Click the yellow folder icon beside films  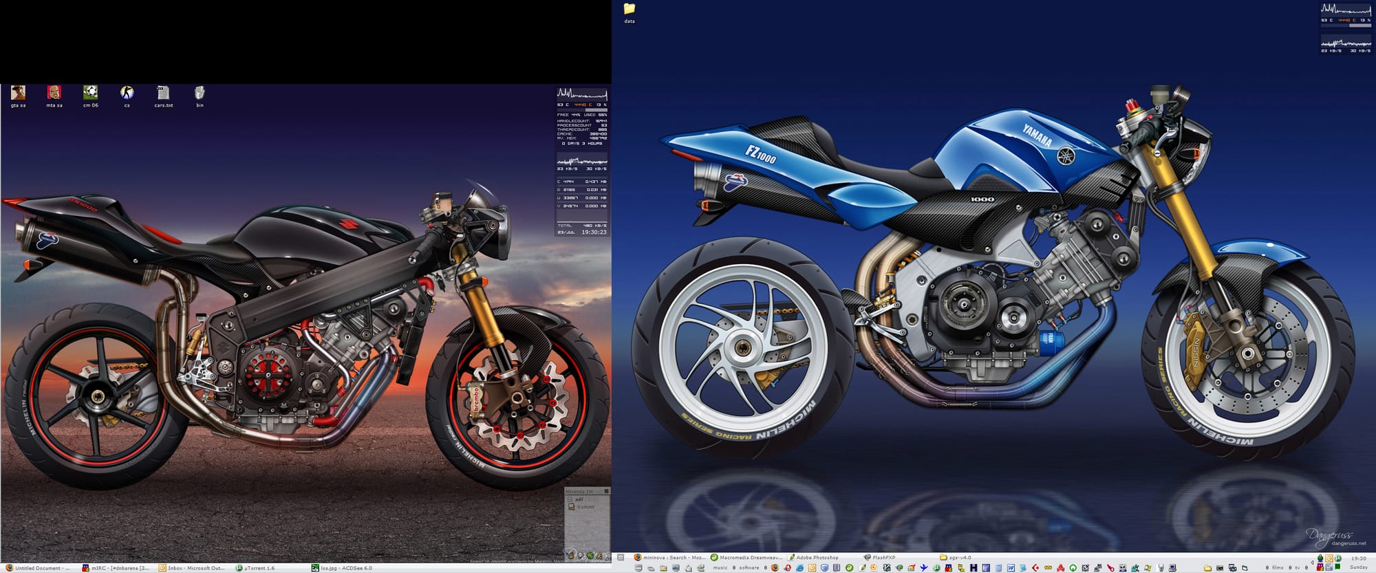(x=1207, y=567)
